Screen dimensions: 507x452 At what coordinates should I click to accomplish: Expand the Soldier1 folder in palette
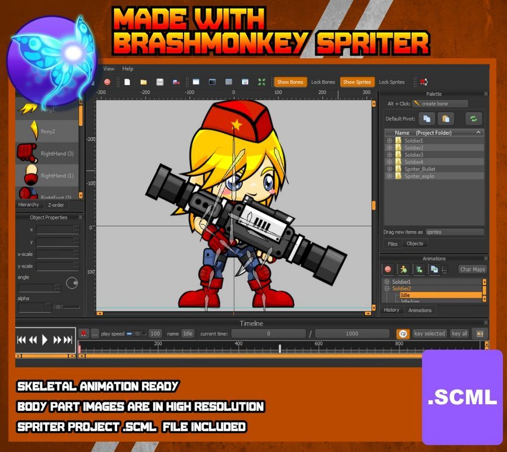(x=389, y=141)
